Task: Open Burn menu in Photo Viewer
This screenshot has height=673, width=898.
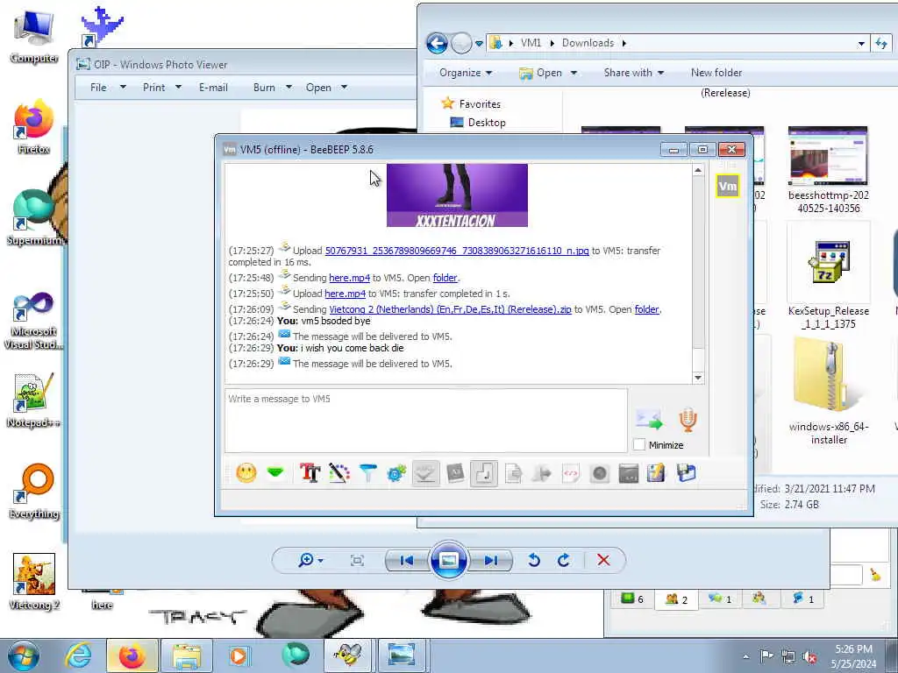Action: (264, 88)
